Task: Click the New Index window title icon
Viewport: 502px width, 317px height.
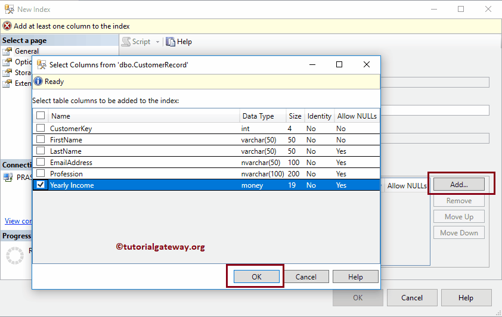Action: [x=10, y=10]
